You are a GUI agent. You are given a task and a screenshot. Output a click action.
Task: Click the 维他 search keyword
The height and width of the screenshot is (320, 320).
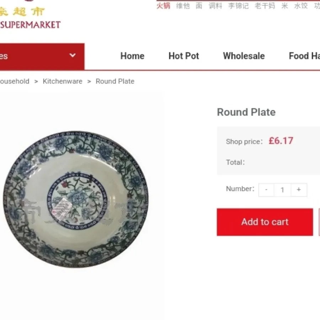click(183, 6)
